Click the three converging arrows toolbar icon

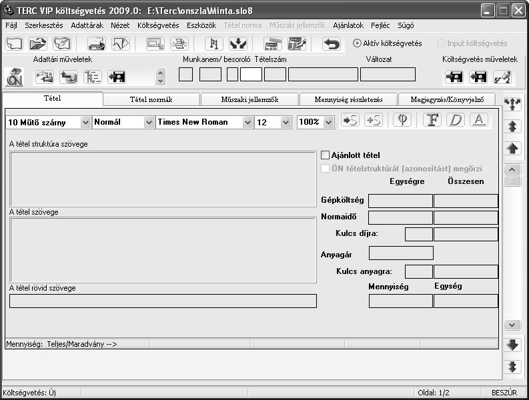pos(238,43)
